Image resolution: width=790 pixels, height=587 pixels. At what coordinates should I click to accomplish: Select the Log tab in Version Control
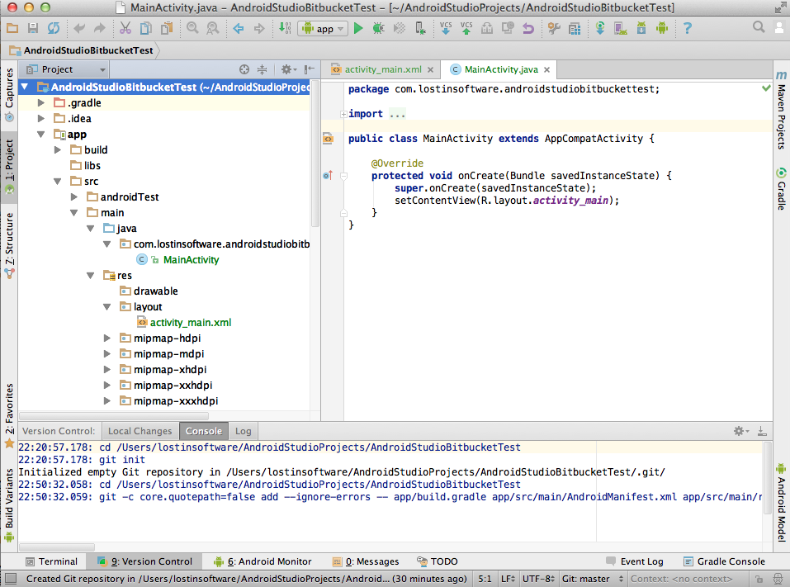243,431
